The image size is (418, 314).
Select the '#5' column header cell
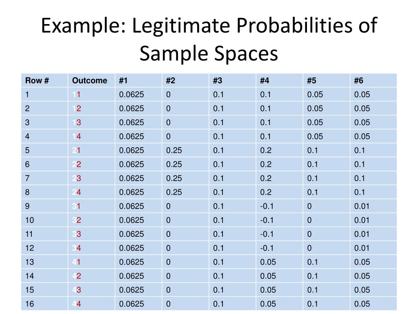point(312,81)
